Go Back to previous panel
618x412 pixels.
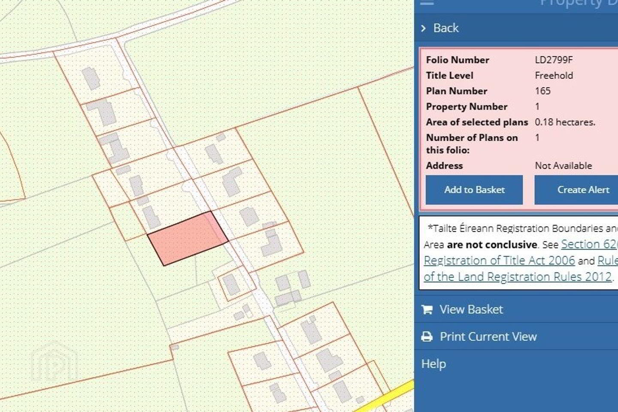tap(446, 28)
